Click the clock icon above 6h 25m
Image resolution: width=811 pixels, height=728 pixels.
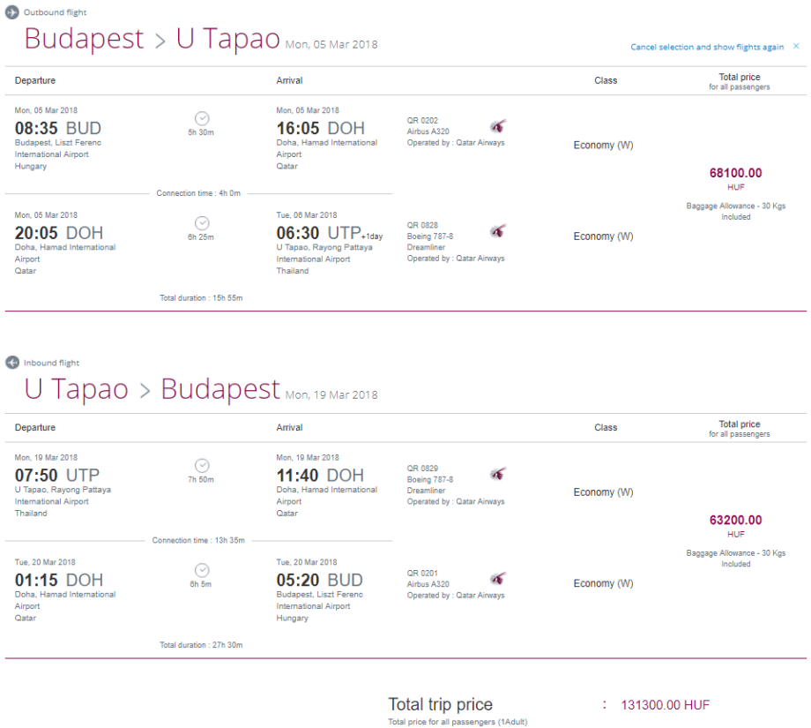[202, 223]
